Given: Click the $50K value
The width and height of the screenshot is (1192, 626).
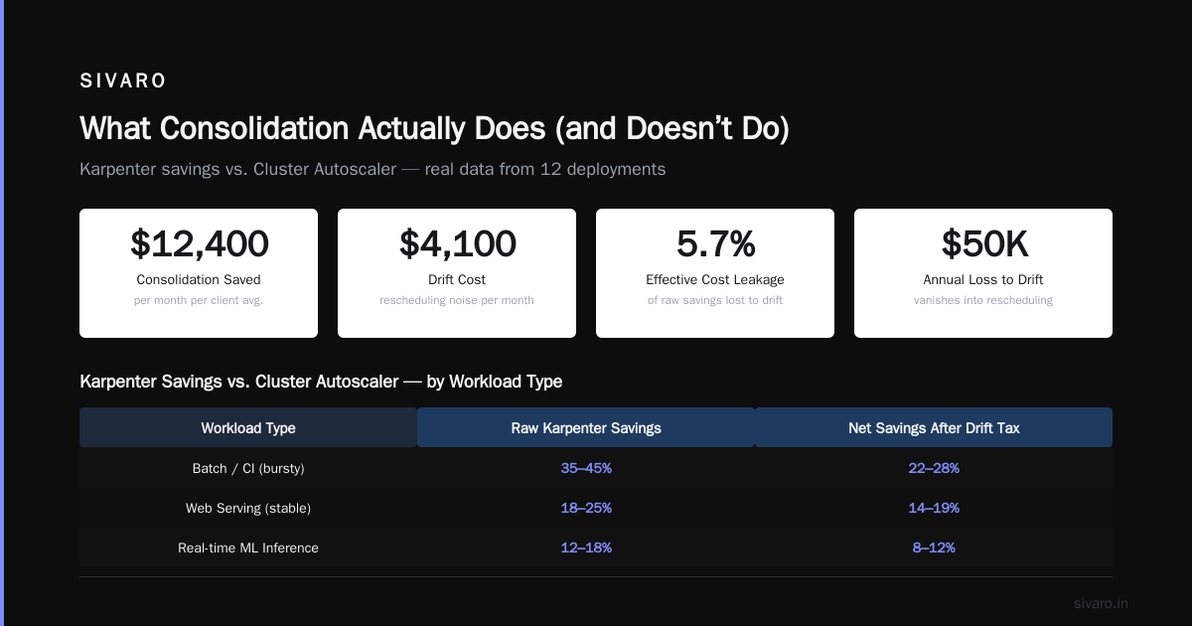Looking at the screenshot, I should 983,243.
